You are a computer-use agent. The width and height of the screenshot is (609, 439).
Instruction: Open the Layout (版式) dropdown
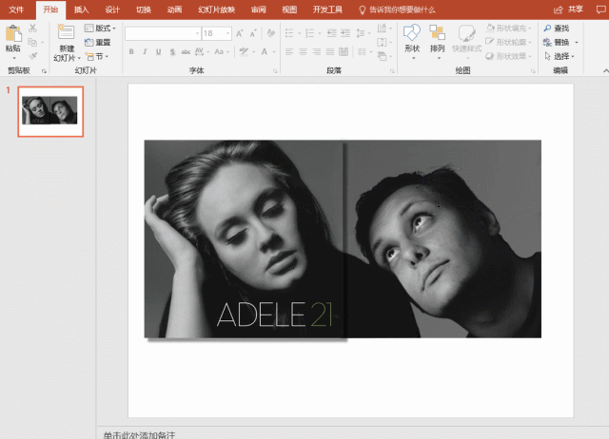tap(103, 29)
